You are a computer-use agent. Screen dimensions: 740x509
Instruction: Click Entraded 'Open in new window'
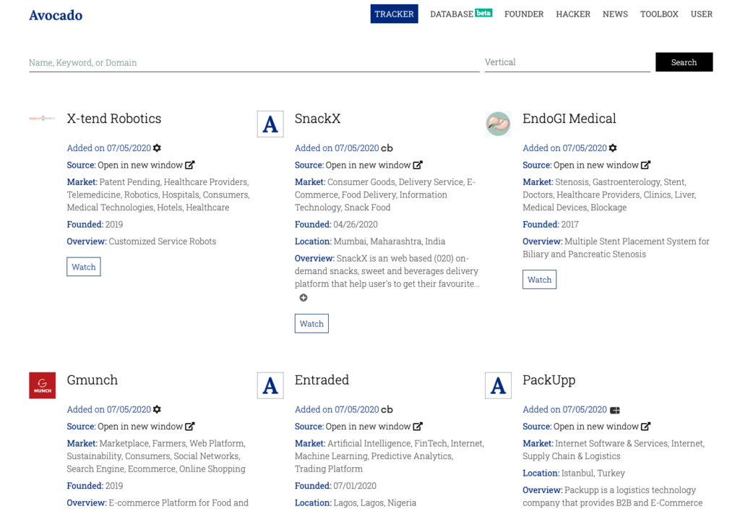pyautogui.click(x=368, y=427)
